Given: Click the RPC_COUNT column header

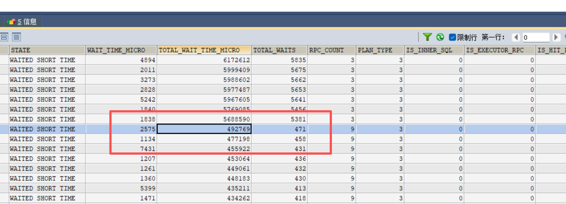Looking at the screenshot, I should click(331, 50).
